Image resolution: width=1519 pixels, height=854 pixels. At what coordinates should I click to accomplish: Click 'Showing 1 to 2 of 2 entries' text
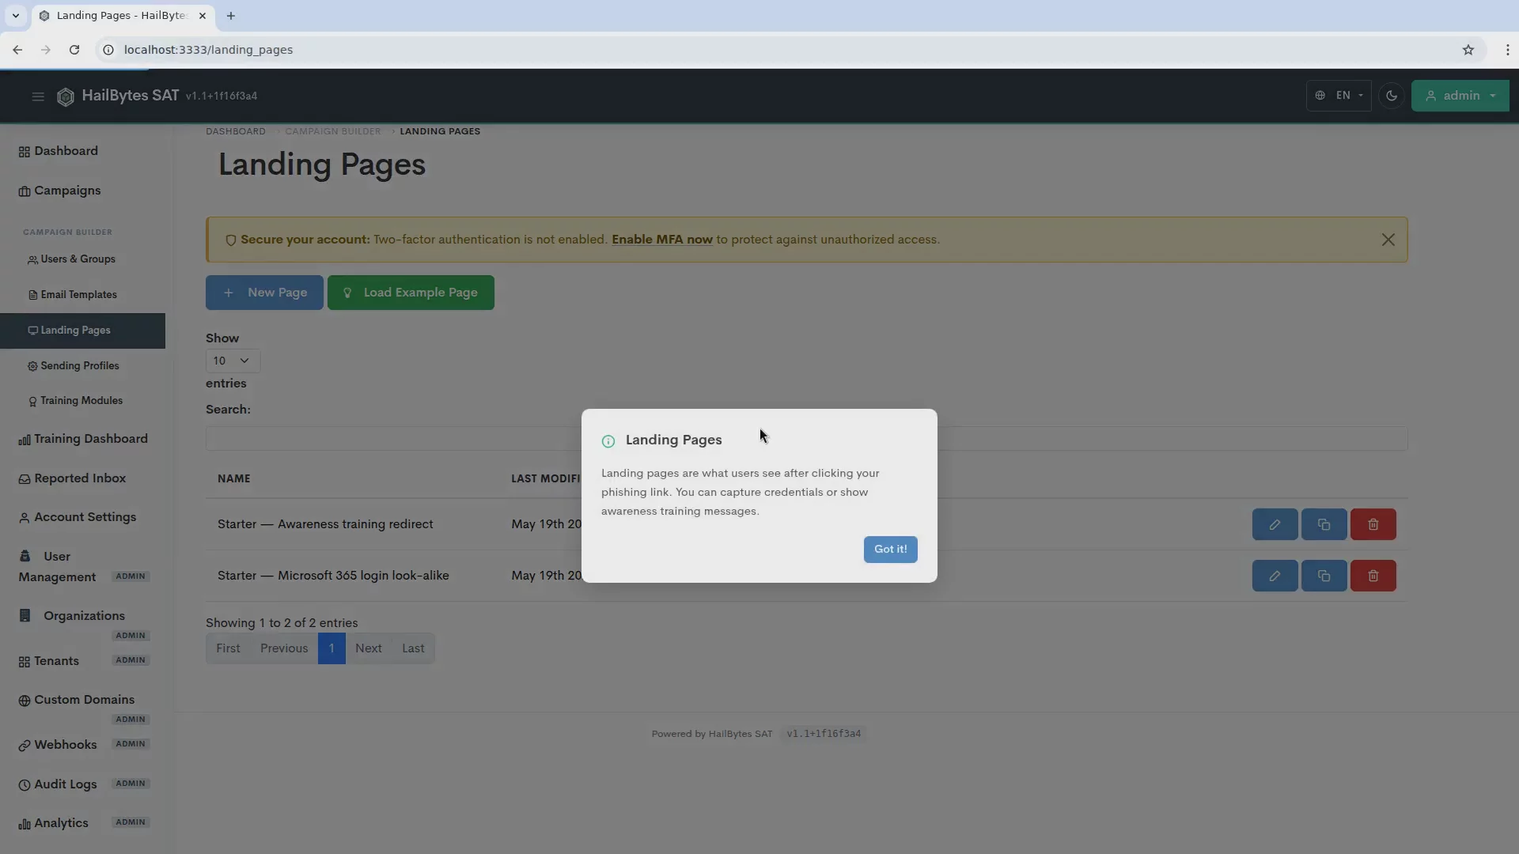click(x=282, y=623)
